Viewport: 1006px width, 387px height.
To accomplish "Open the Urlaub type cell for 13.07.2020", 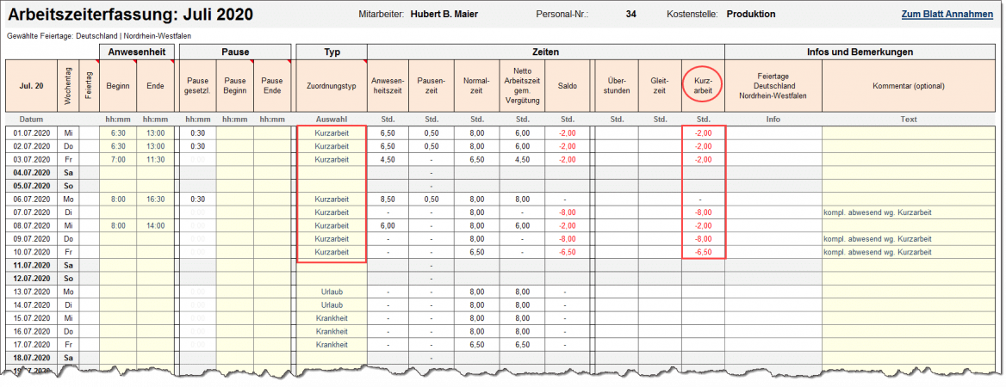I will point(332,292).
